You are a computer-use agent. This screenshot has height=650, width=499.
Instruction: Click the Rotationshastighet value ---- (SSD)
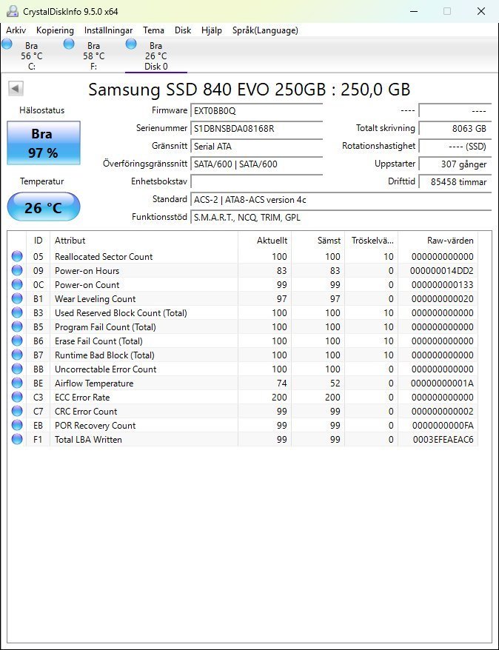[455, 147]
